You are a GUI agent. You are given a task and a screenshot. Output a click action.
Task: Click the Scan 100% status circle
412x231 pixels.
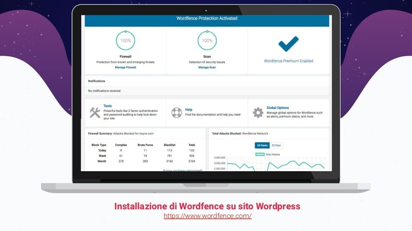[207, 41]
